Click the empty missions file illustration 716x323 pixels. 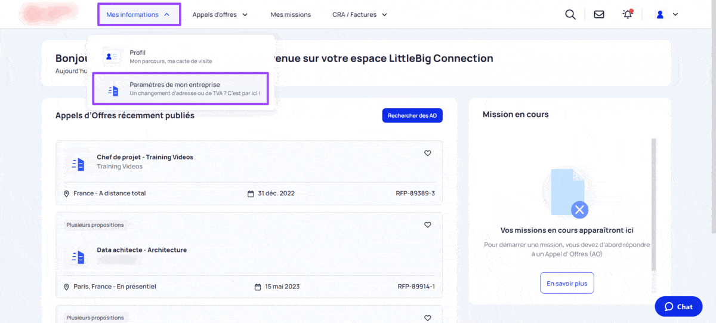point(569,193)
